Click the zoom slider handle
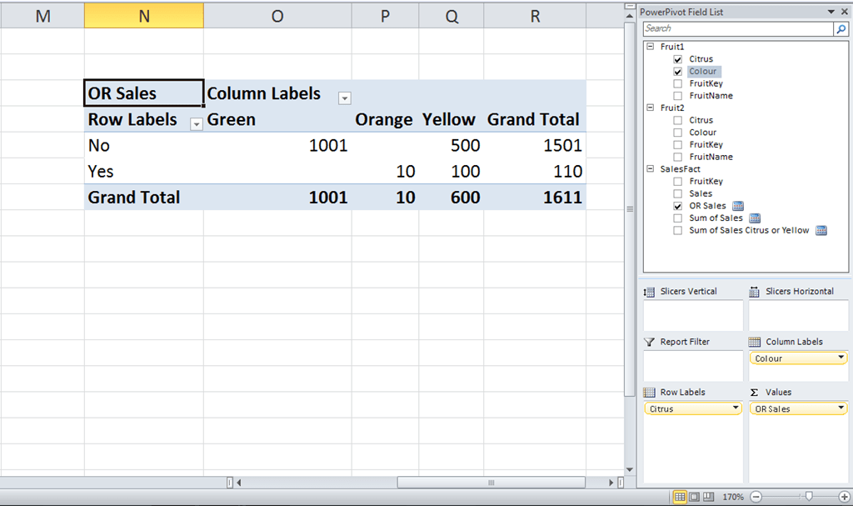853x506 pixels. (x=809, y=497)
